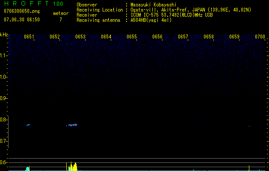269x171 pixels.
Task: Click the 0653 time marker
Action: tap(80, 37)
